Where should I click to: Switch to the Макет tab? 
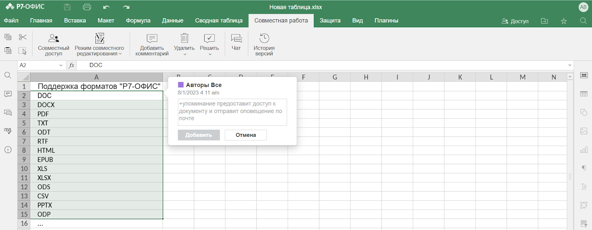click(106, 21)
